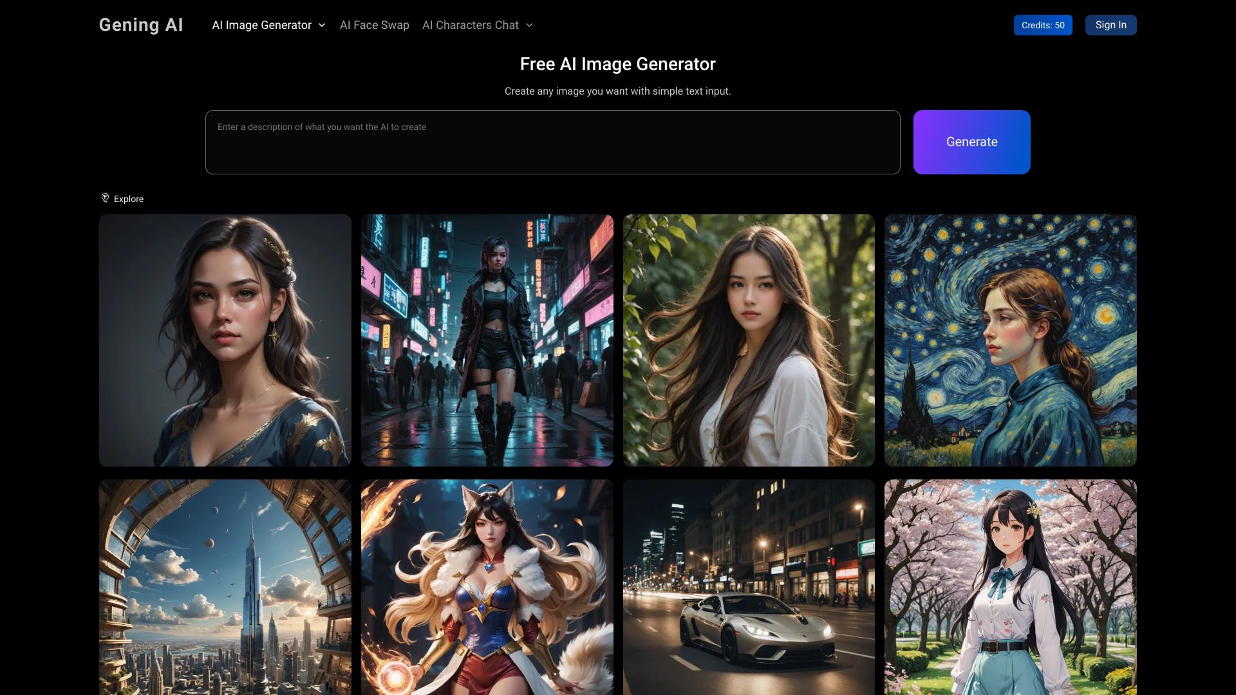Click the Credits: 50 badge
The height and width of the screenshot is (695, 1236).
[1042, 25]
